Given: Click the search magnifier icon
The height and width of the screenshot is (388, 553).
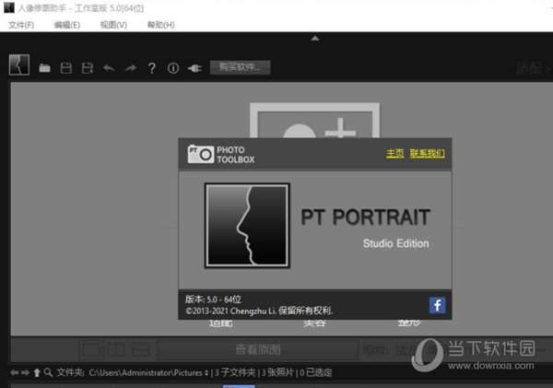Looking at the screenshot, I should pos(48,372).
